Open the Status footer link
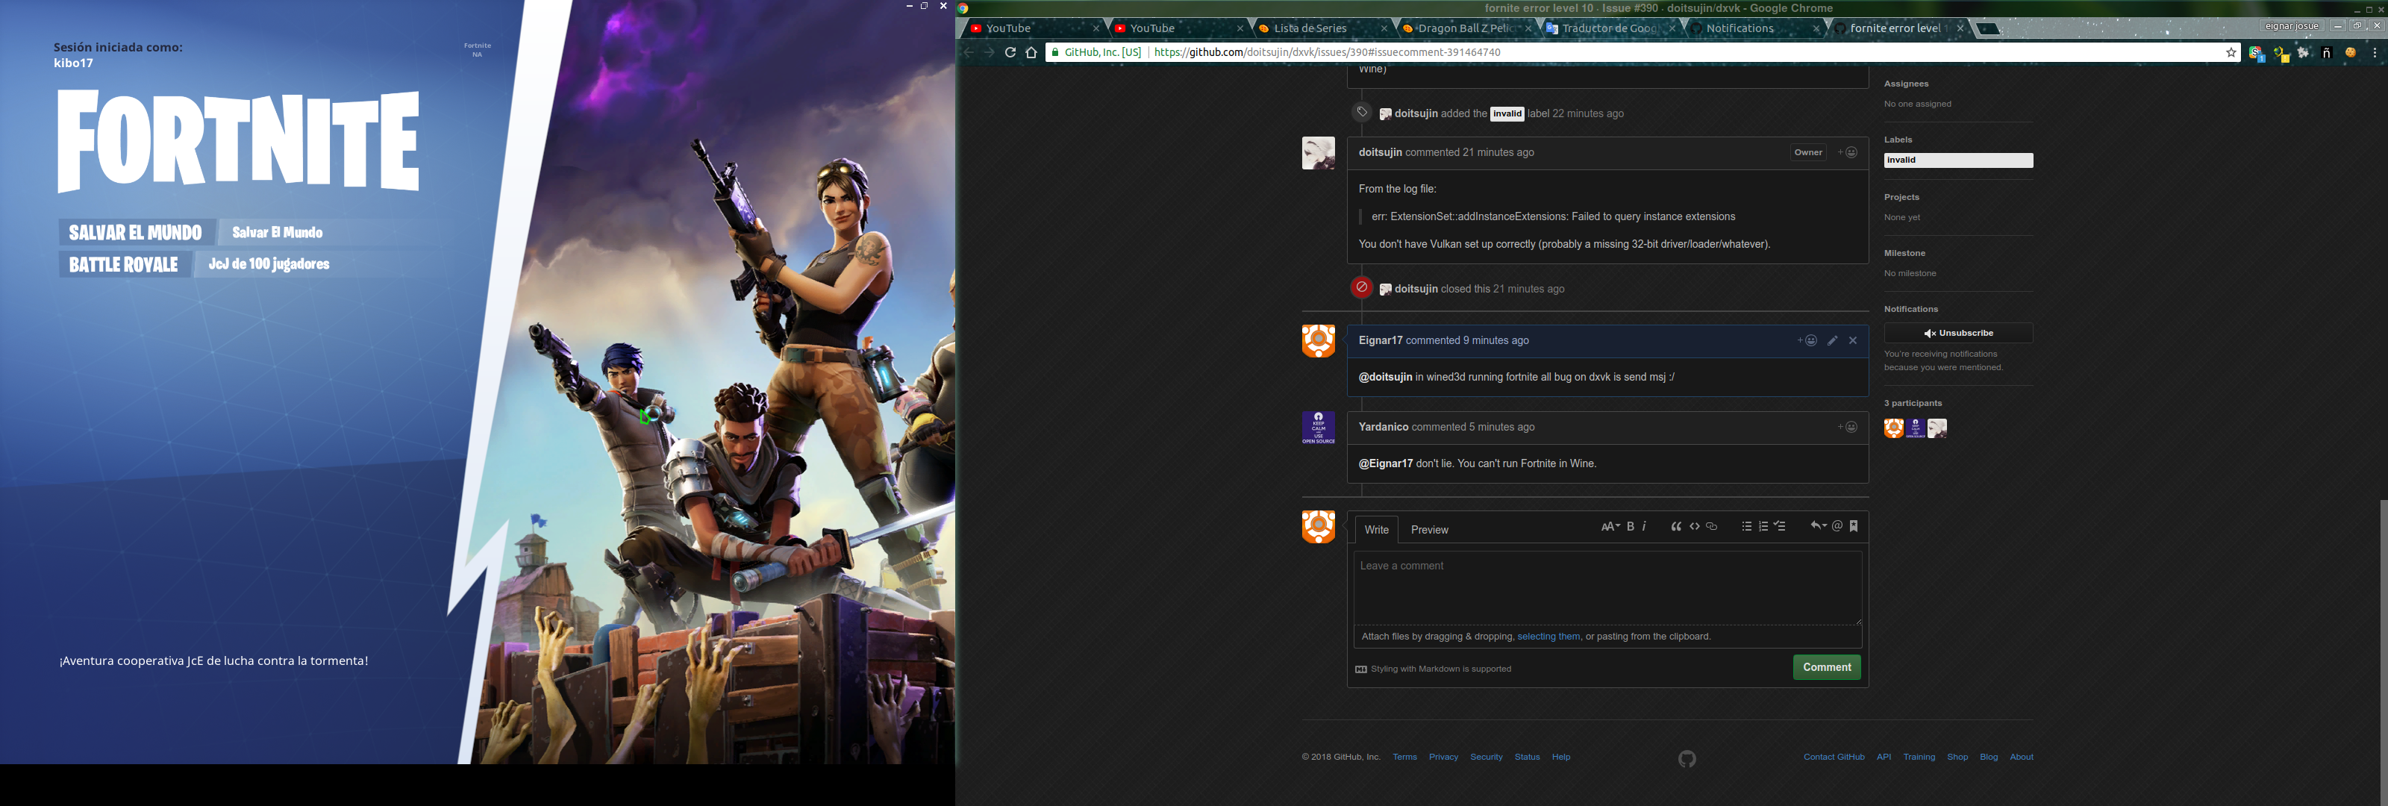This screenshot has height=806, width=2388. 1527,757
